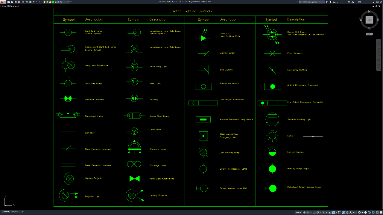383x215 pixels.
Task: Click the Save icon in quick access toolbar
Action: (x=16, y=2)
